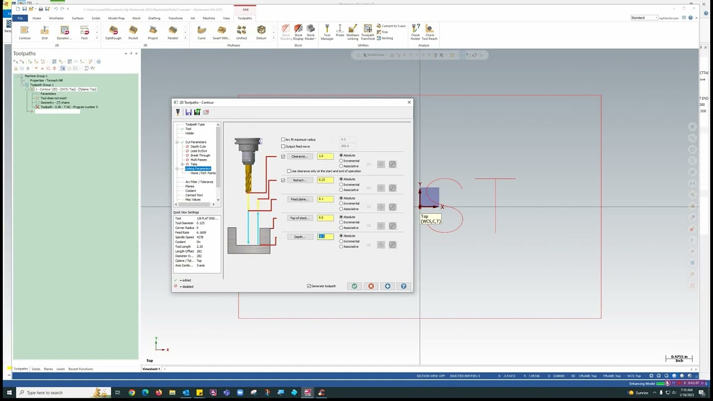Viewport: 713px width, 401px height.
Task: Click the Depth... button
Action: (x=300, y=237)
